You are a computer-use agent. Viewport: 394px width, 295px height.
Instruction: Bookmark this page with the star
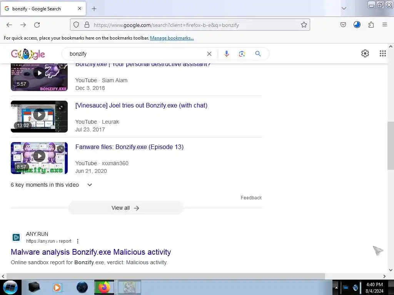click(x=304, y=25)
